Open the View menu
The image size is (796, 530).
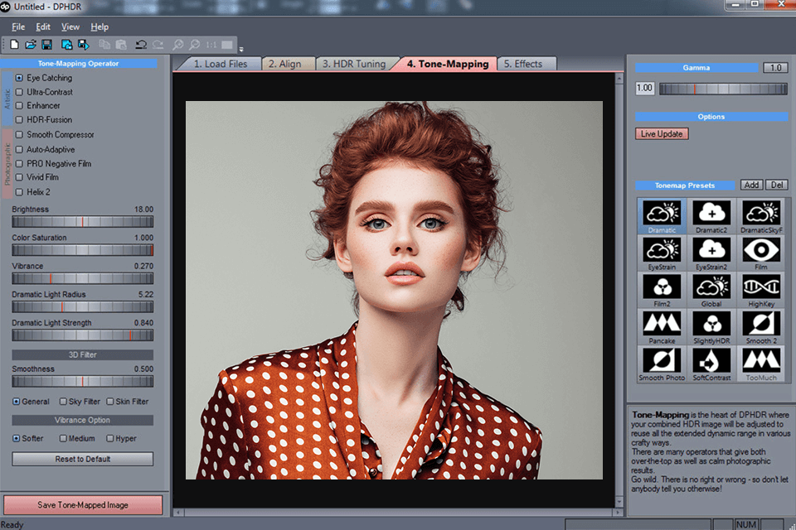pyautogui.click(x=70, y=27)
